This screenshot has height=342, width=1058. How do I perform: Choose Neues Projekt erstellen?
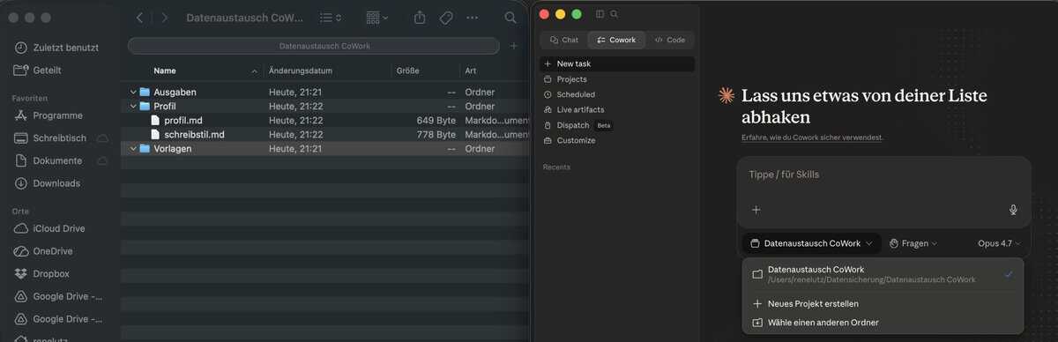[883, 303]
